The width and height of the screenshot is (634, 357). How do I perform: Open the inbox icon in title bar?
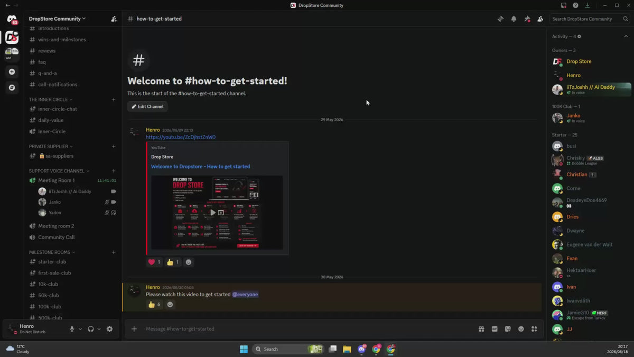coord(564,5)
